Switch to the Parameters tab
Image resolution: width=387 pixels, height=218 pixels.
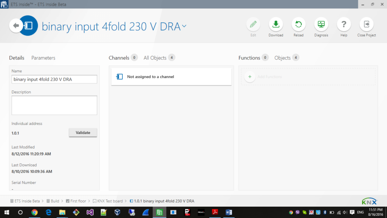pos(43,58)
